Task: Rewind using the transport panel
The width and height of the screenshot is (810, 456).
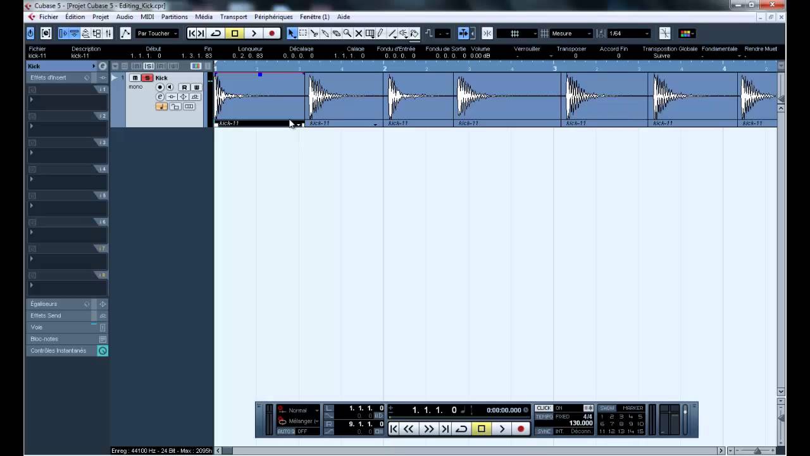Action: pyautogui.click(x=409, y=429)
